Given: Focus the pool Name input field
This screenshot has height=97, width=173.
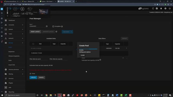Looking at the screenshot, I should click(x=37, y=26).
